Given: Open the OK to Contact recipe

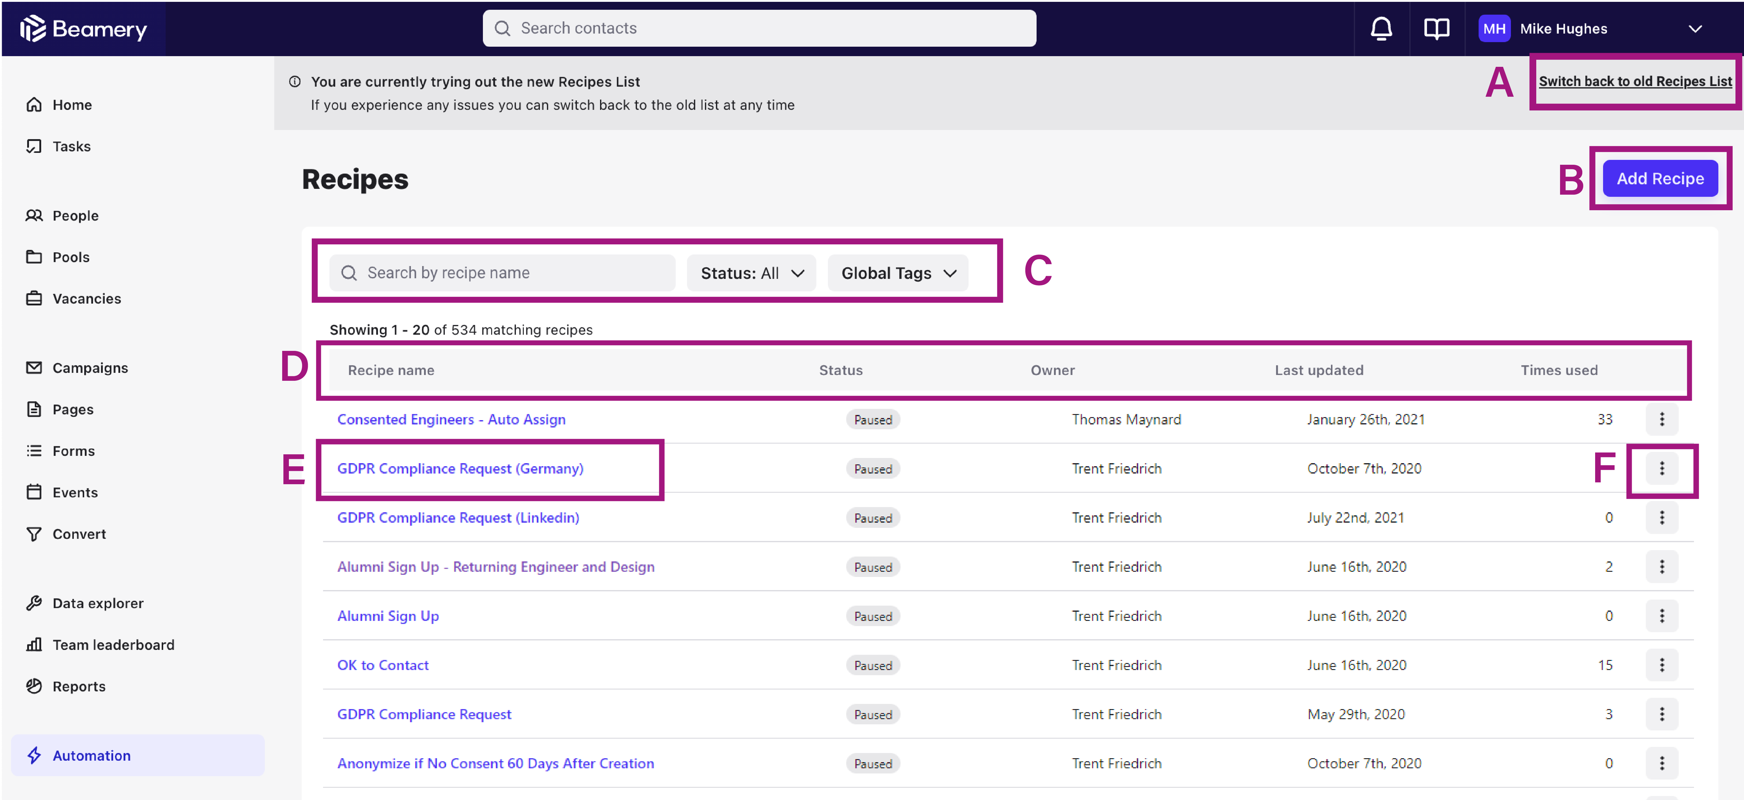Looking at the screenshot, I should click(x=383, y=665).
